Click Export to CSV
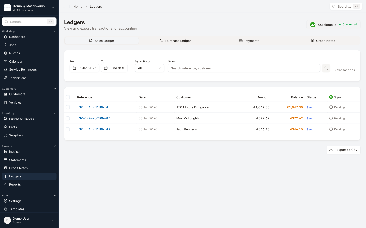366x228 pixels. pos(343,150)
